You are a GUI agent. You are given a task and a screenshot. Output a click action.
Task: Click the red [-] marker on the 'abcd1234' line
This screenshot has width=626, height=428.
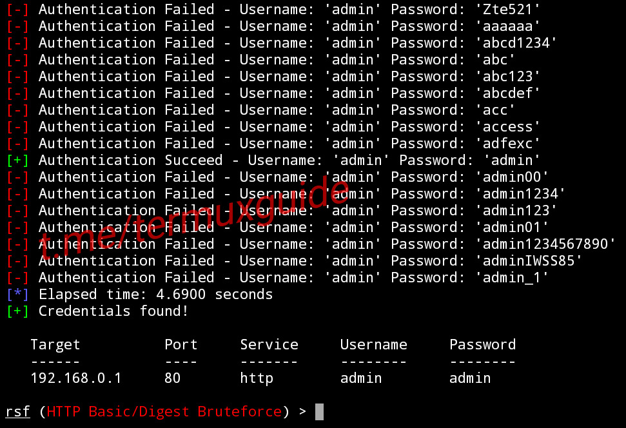(17, 43)
